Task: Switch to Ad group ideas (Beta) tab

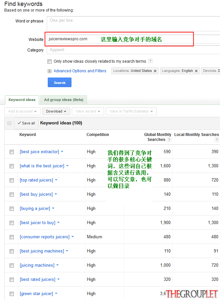Action: pyautogui.click(x=64, y=100)
